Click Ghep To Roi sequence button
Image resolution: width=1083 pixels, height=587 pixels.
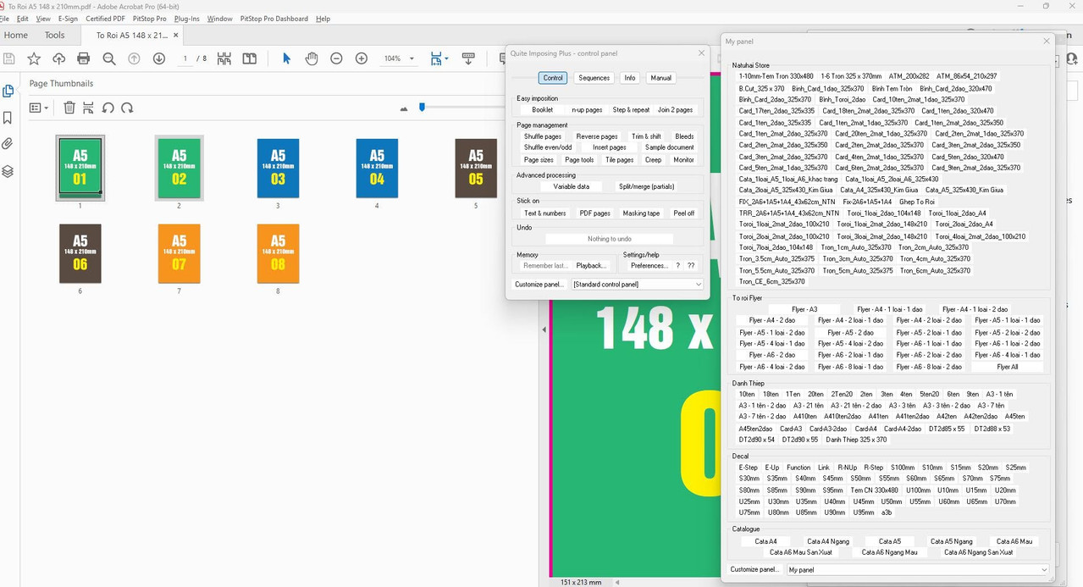point(917,202)
